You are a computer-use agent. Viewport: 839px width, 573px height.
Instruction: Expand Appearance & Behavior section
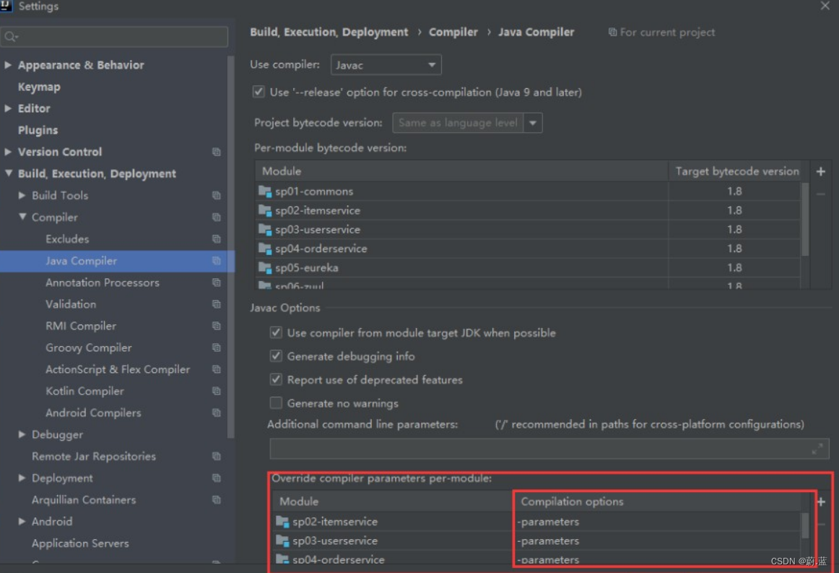[8, 65]
